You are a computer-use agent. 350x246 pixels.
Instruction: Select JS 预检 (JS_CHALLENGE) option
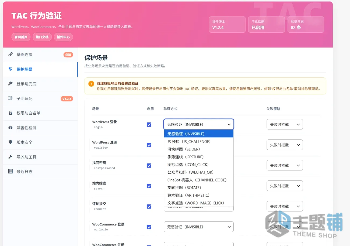click(199, 142)
